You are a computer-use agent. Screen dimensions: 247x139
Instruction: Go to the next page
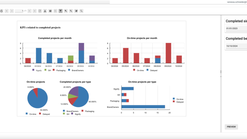(x=30, y=11)
